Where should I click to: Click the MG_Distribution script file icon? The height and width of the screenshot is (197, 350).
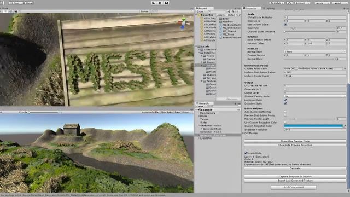(220, 28)
